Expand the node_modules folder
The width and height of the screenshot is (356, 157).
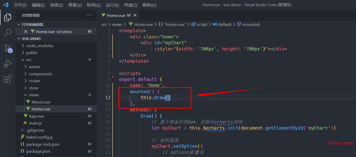point(40,46)
